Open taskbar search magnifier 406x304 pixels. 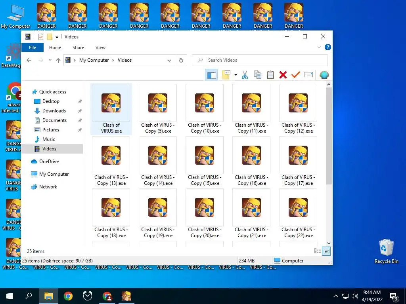[x=29, y=296]
